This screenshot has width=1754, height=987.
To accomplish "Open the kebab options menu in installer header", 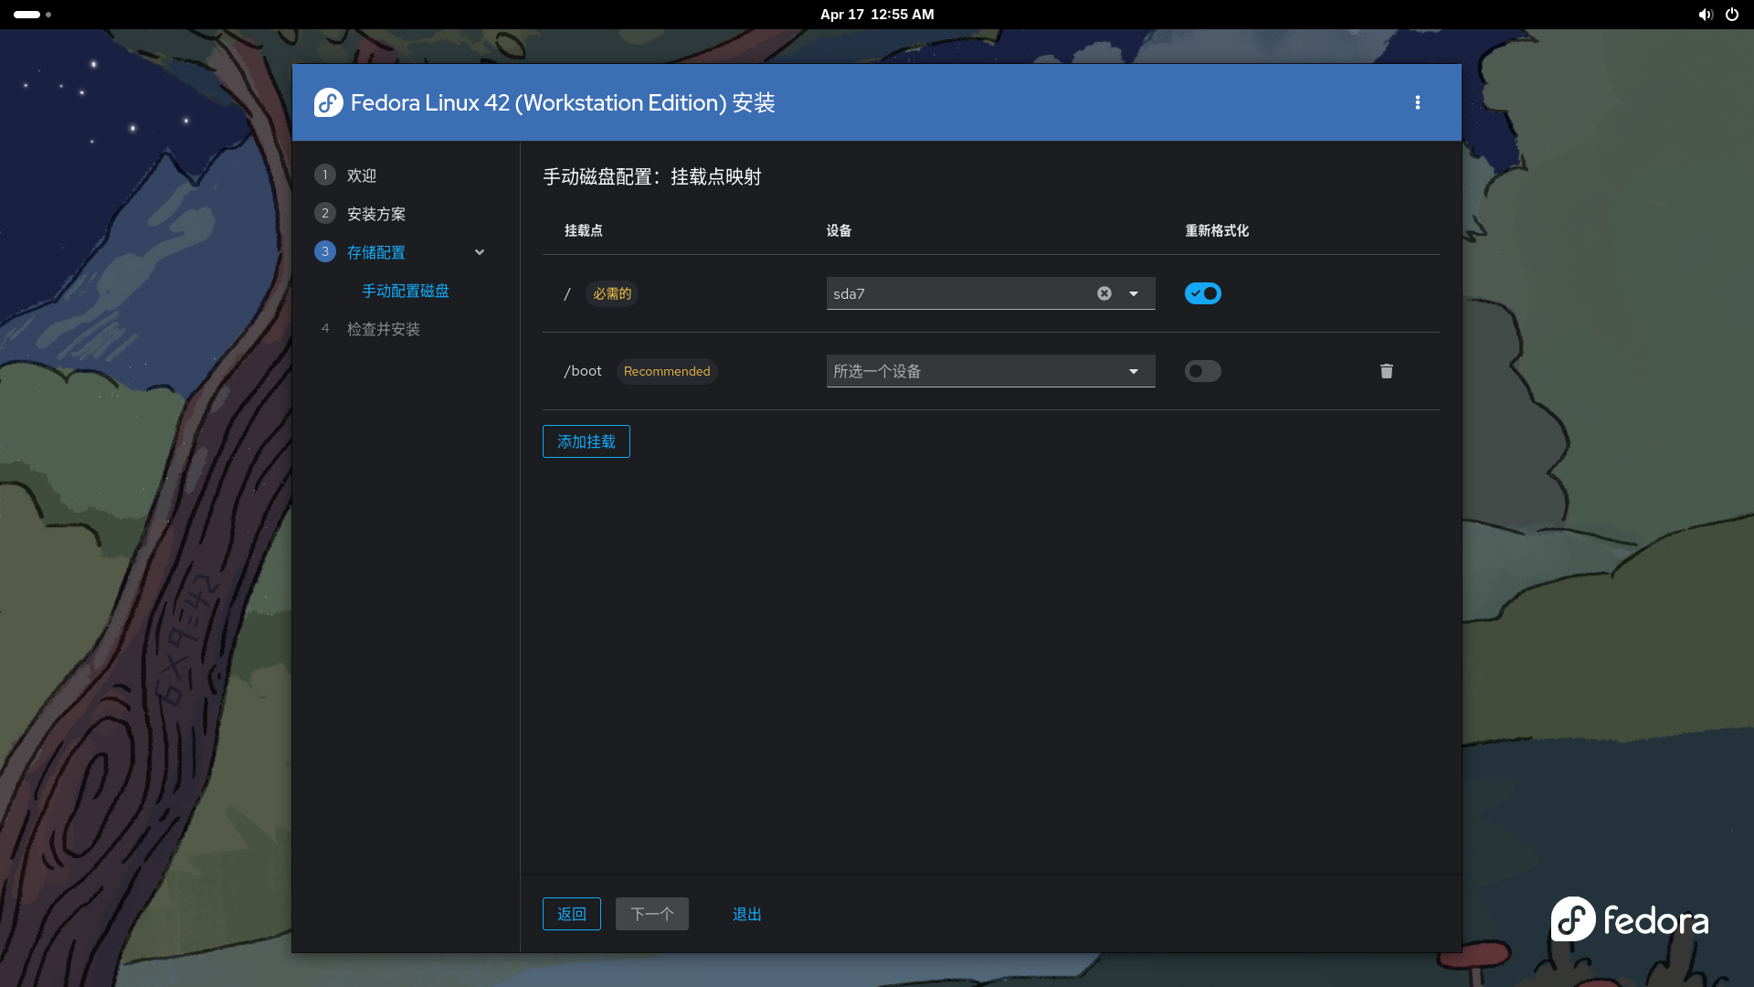I will (1417, 102).
